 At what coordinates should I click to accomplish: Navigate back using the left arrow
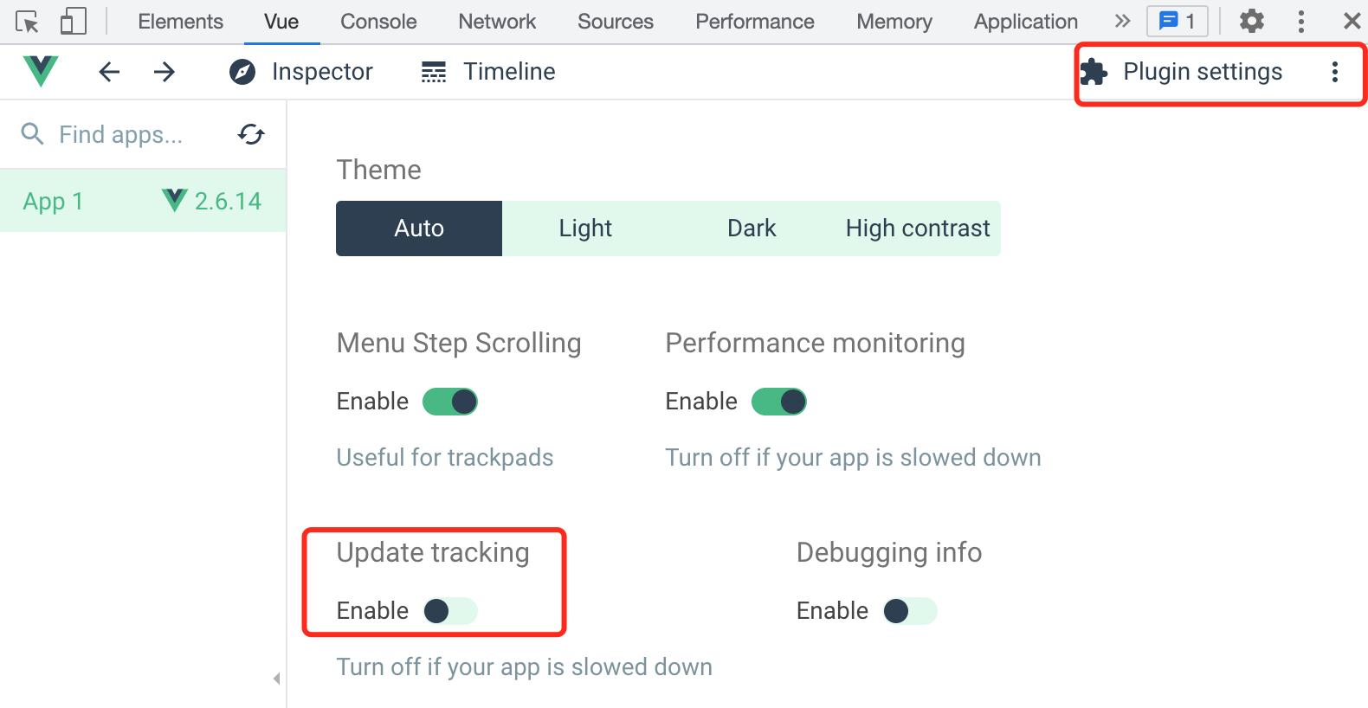pos(109,72)
